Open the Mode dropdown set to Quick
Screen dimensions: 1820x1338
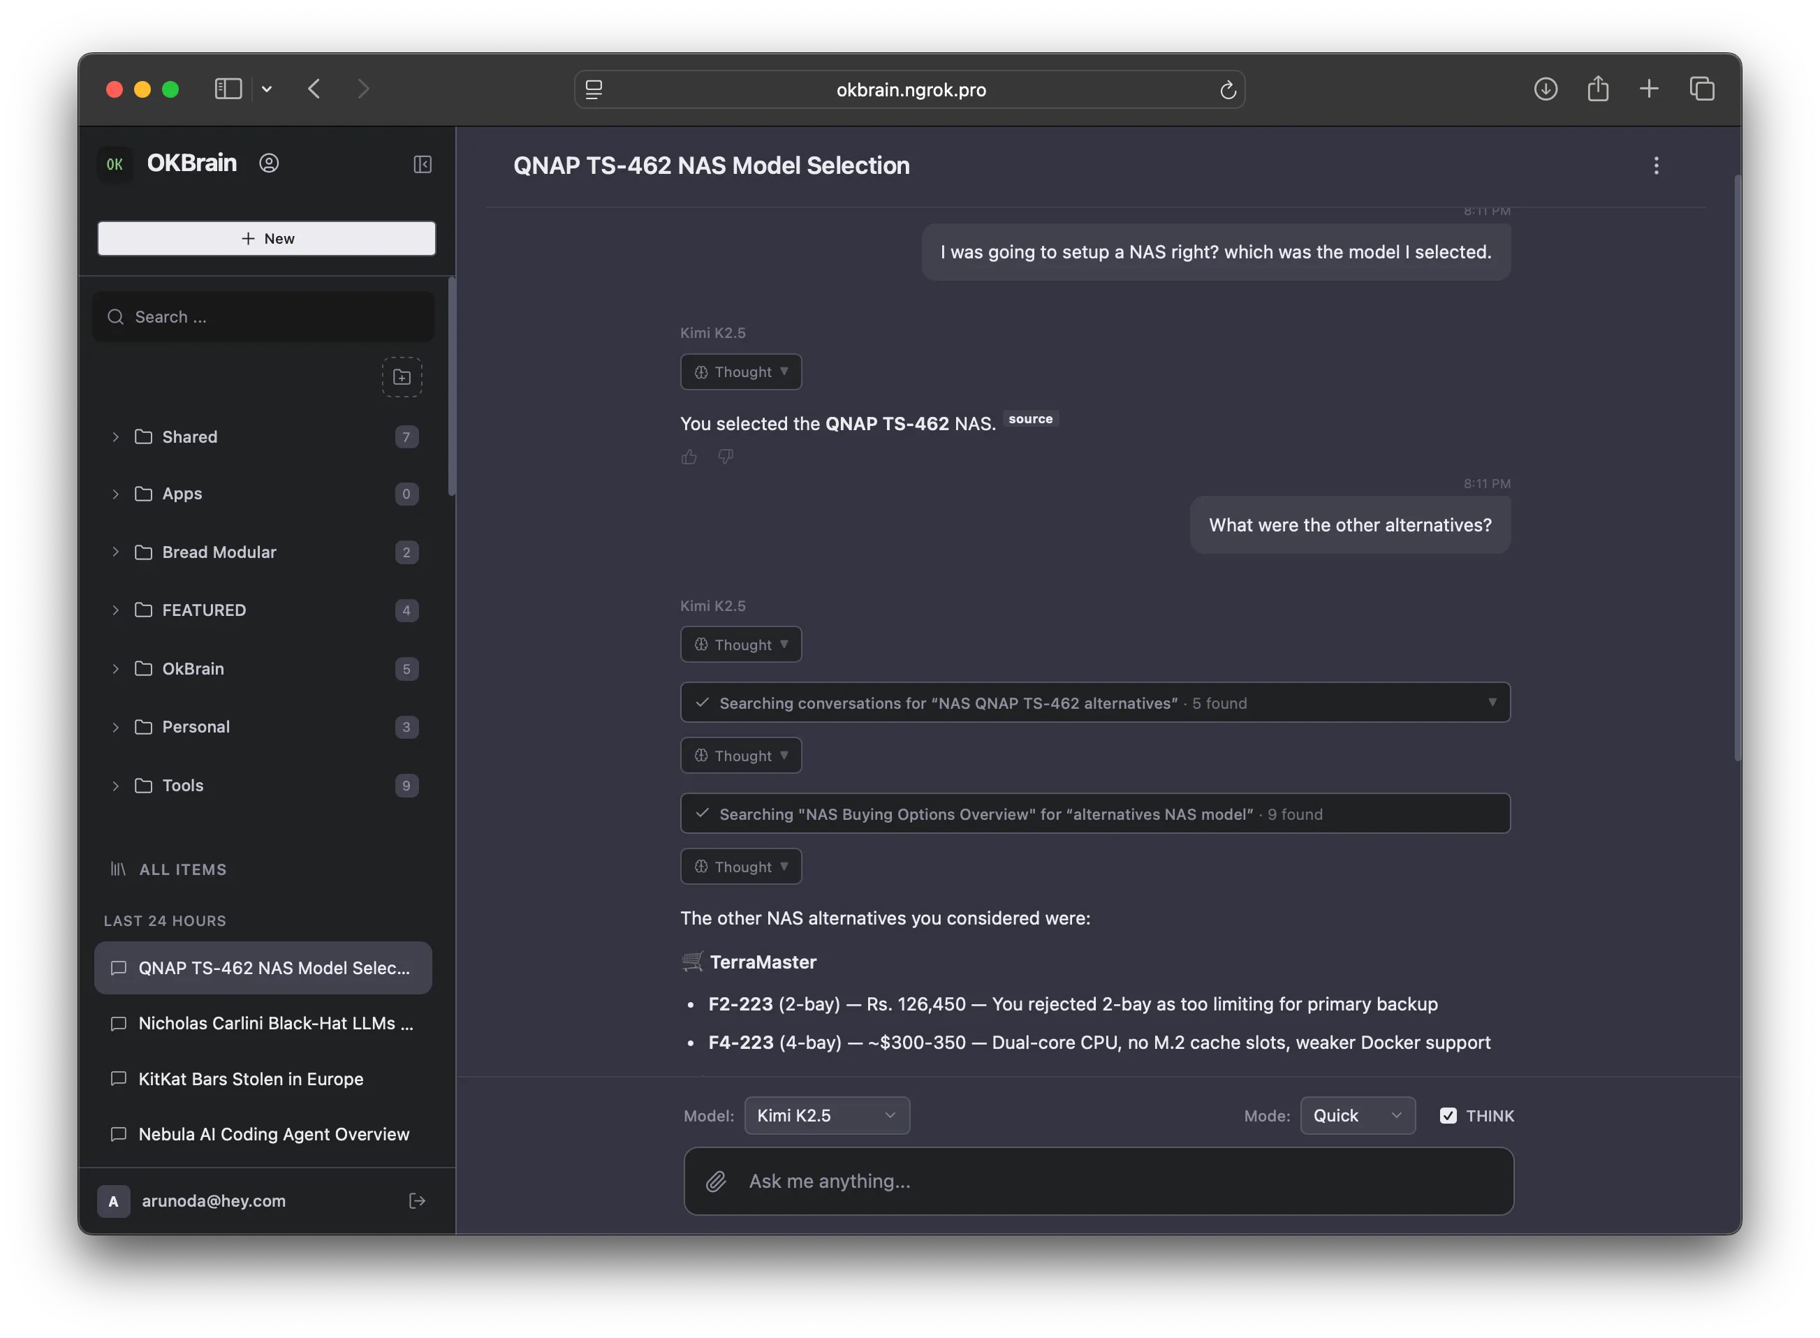click(1357, 1115)
